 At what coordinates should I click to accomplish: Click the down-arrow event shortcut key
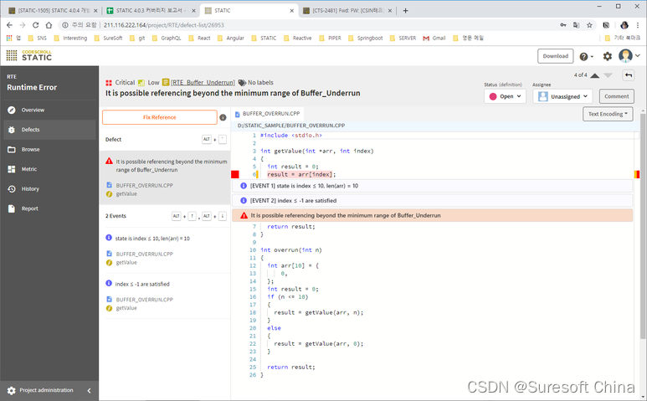[223, 216]
